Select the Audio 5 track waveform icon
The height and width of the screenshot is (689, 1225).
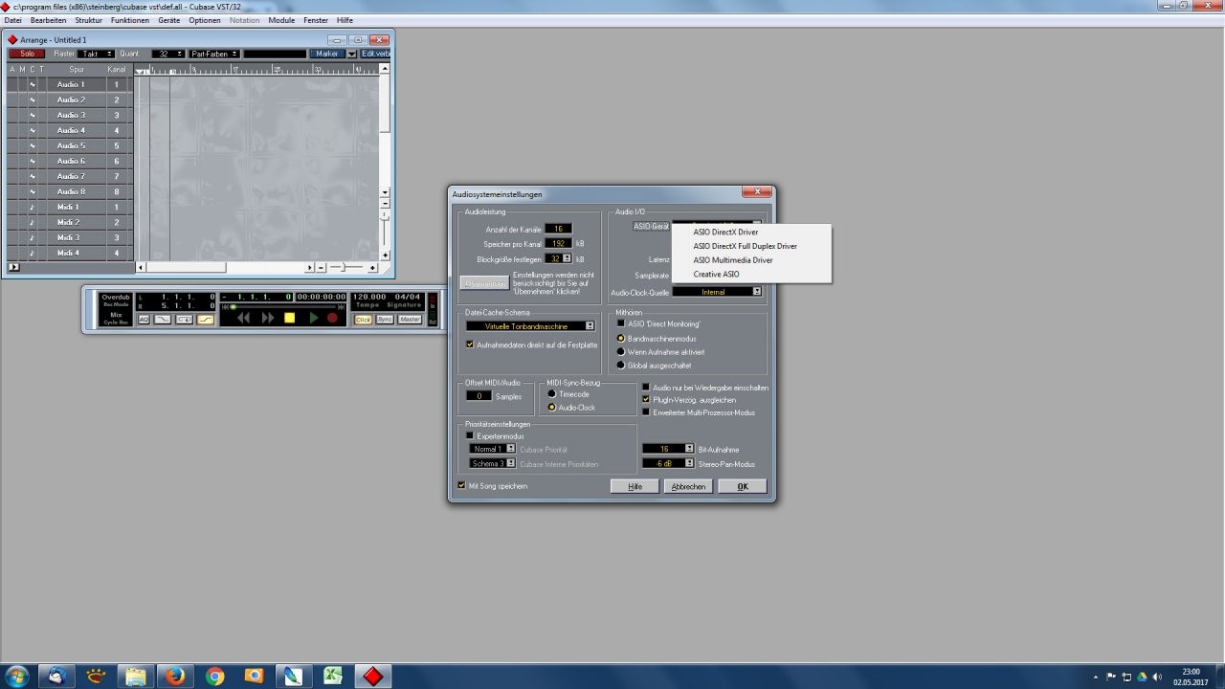tap(32, 145)
